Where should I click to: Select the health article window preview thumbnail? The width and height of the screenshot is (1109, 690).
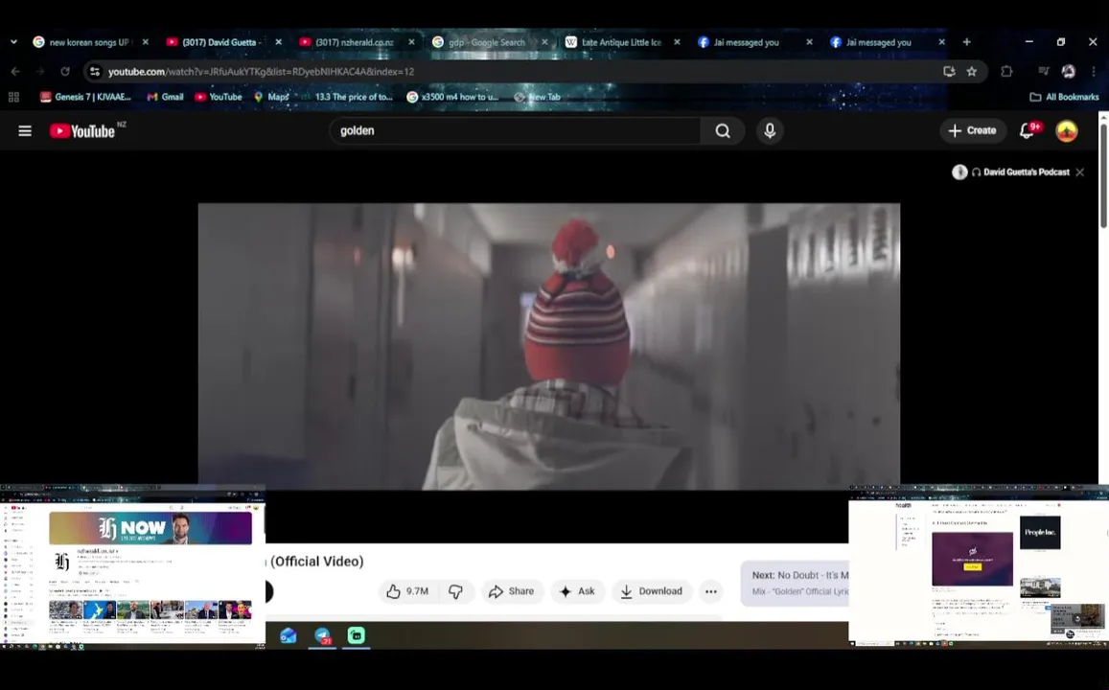tap(978, 565)
